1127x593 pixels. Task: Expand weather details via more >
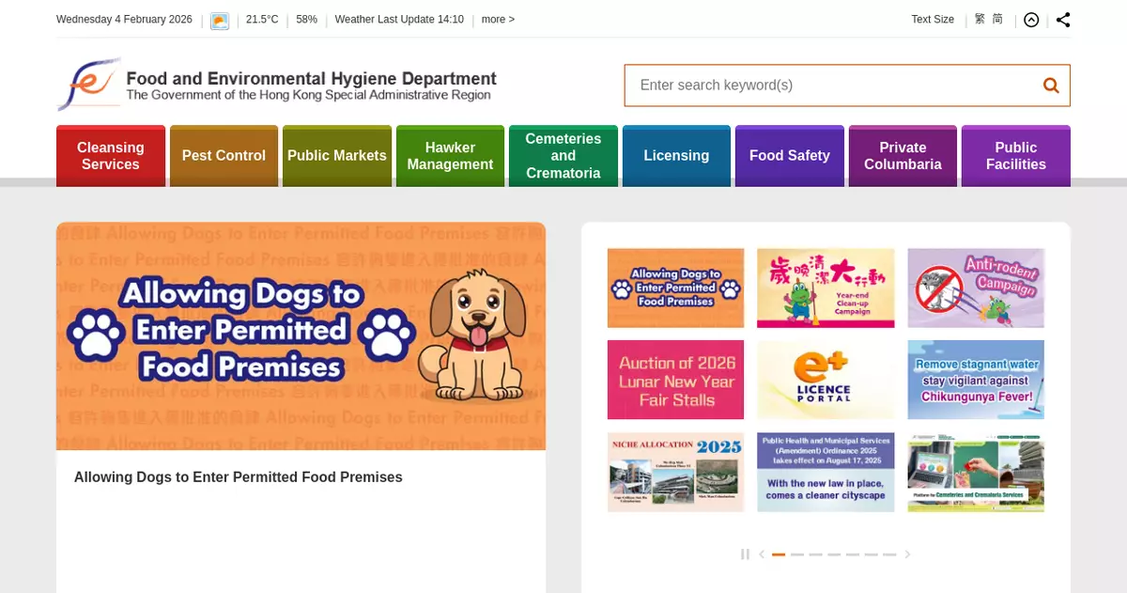click(x=498, y=20)
